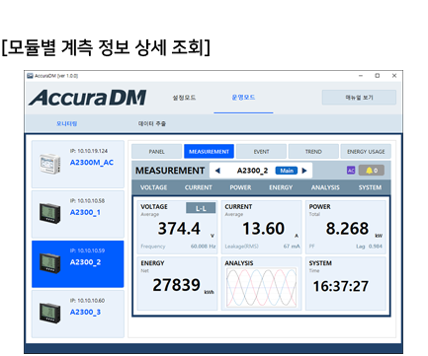Click the AccuraDM title bar app icon

point(30,76)
